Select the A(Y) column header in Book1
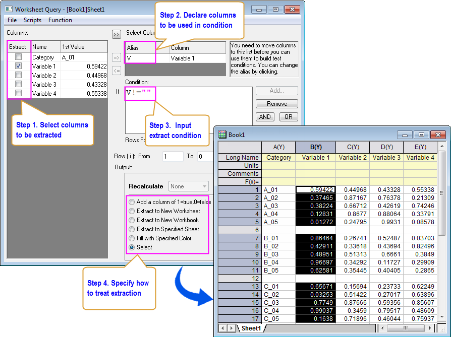 coord(278,147)
